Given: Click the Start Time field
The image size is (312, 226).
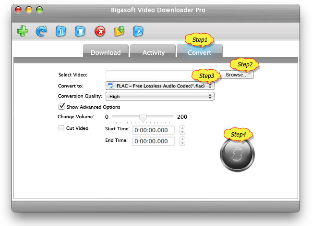Looking at the screenshot, I should coord(153,130).
